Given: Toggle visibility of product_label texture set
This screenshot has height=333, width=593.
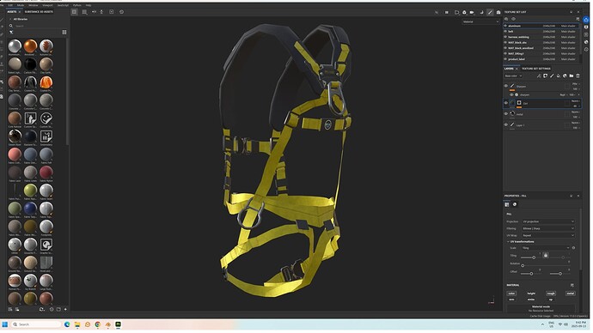Looking at the screenshot, I should tap(505, 59).
